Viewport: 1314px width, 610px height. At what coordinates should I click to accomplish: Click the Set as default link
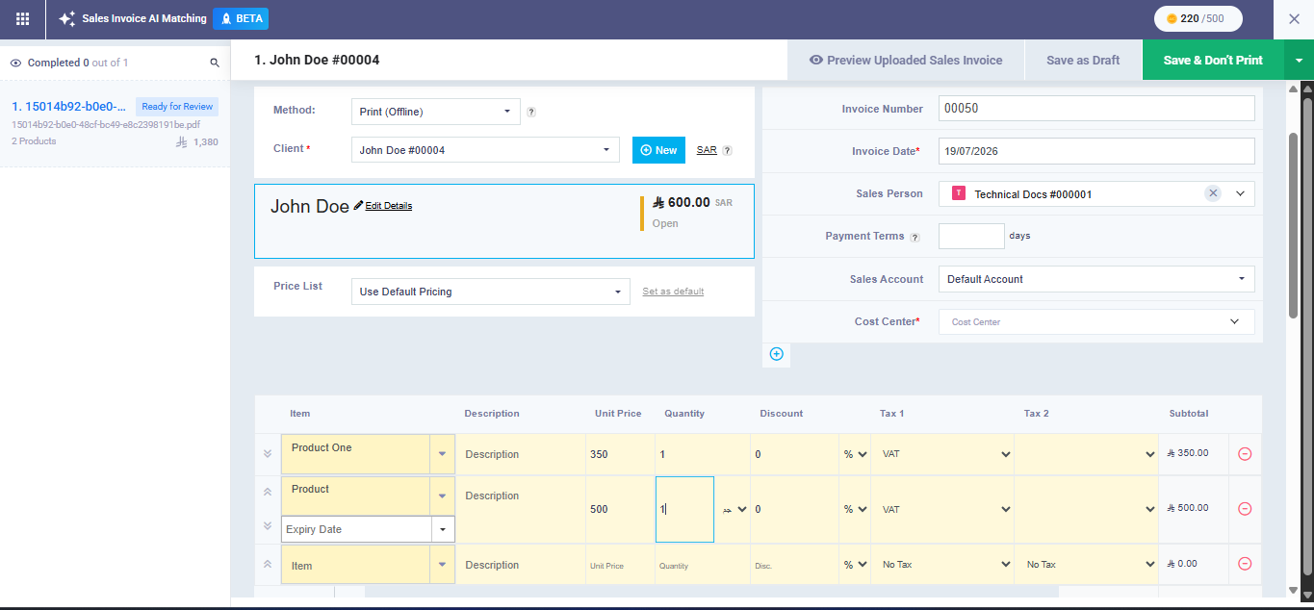[673, 292]
